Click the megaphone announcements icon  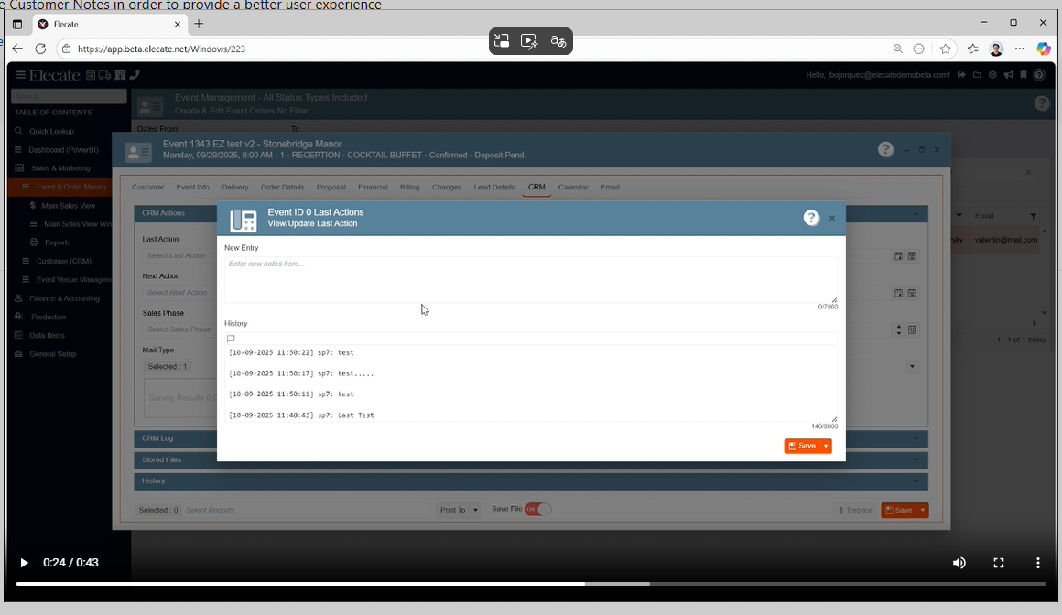(1008, 75)
